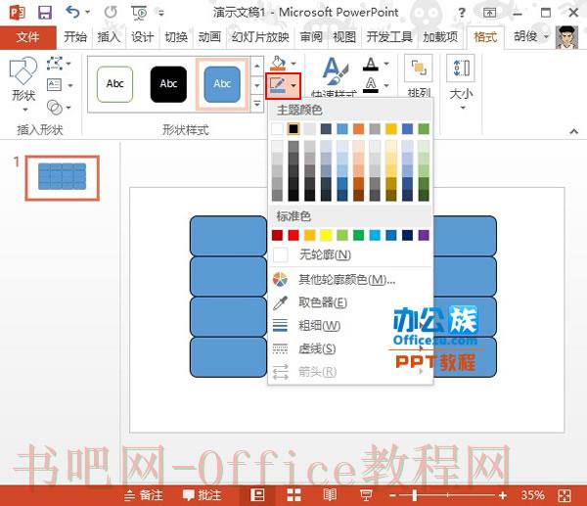This screenshot has height=506, width=587.
Task: Switch to Slide Sorter view icon
Action: (x=293, y=495)
